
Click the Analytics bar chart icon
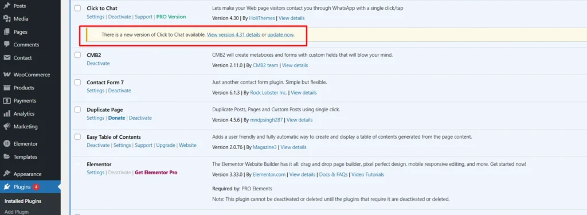[7, 114]
